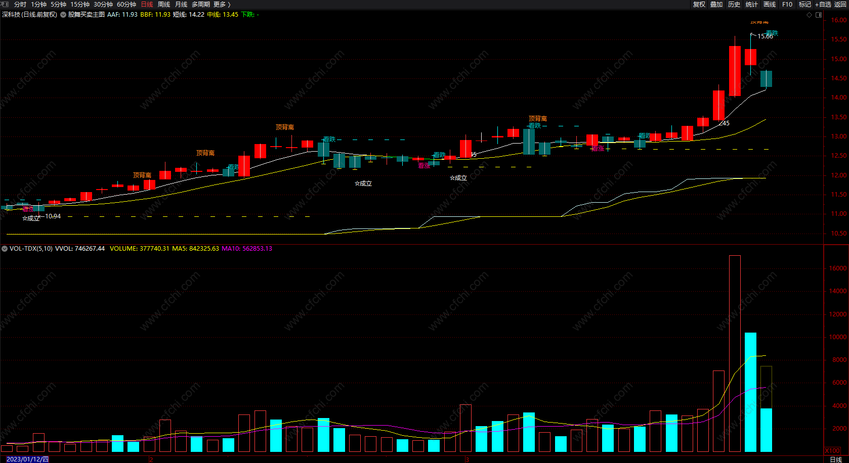849x463 pixels.
Task: Switch to the 分时 intraday chart tab
Action: click(20, 5)
